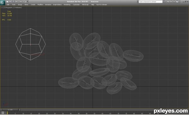This screenshot has height=115, width=189.
Task: Click the time slider next frame arrow
Action: (x=20, y=110)
